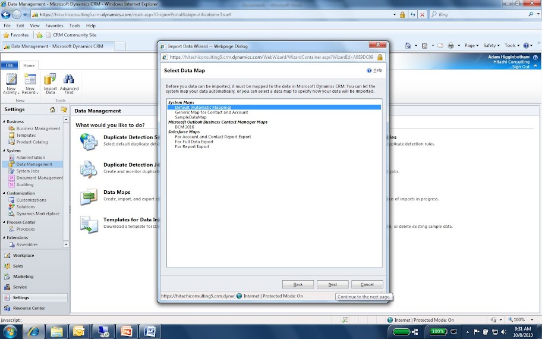Collapse the Process Center section
The width and height of the screenshot is (542, 339).
click(x=4, y=222)
